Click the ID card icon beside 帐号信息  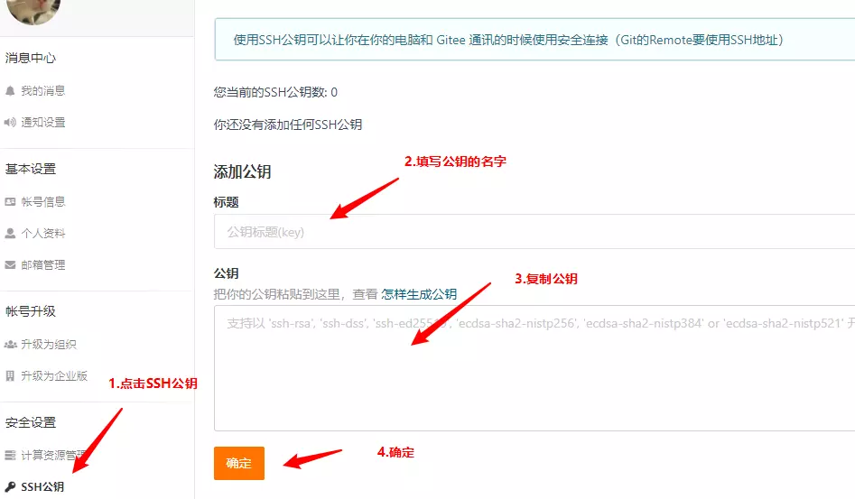tap(10, 202)
